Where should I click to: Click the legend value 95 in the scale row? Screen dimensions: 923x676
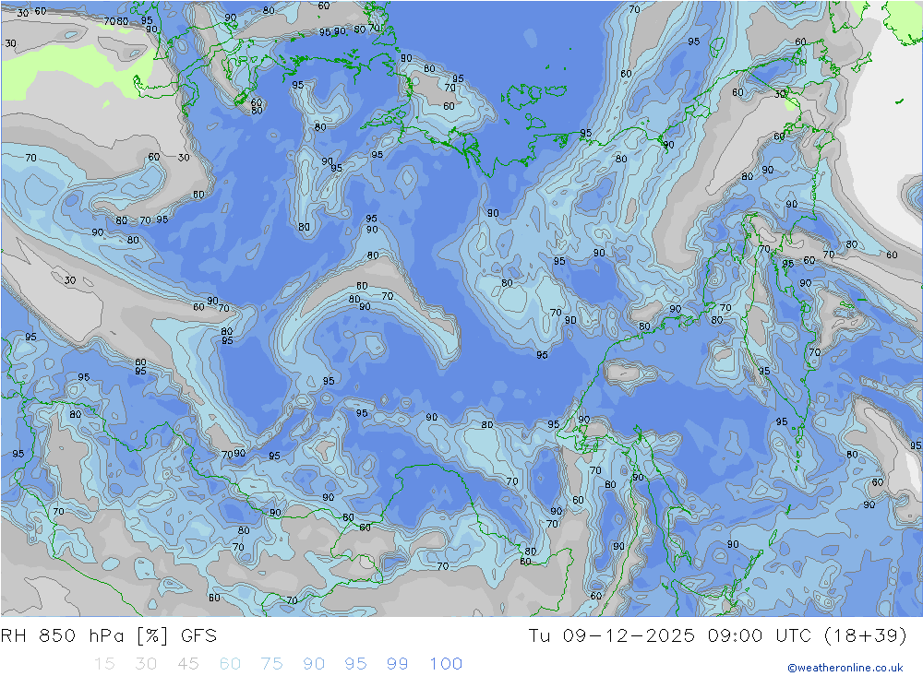point(355,664)
